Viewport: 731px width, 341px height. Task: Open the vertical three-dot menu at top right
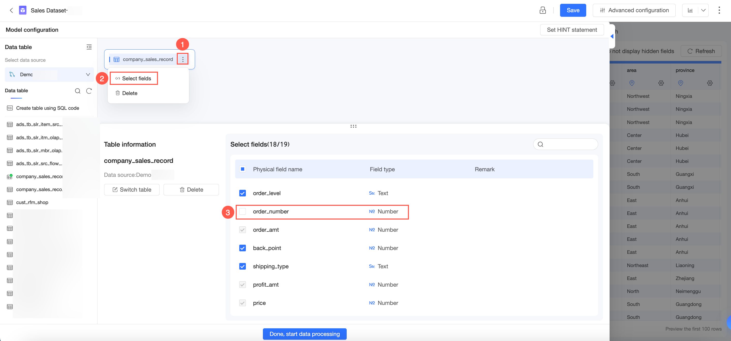click(719, 10)
